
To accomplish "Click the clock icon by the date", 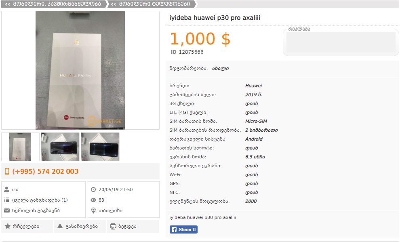I will [x=93, y=189].
